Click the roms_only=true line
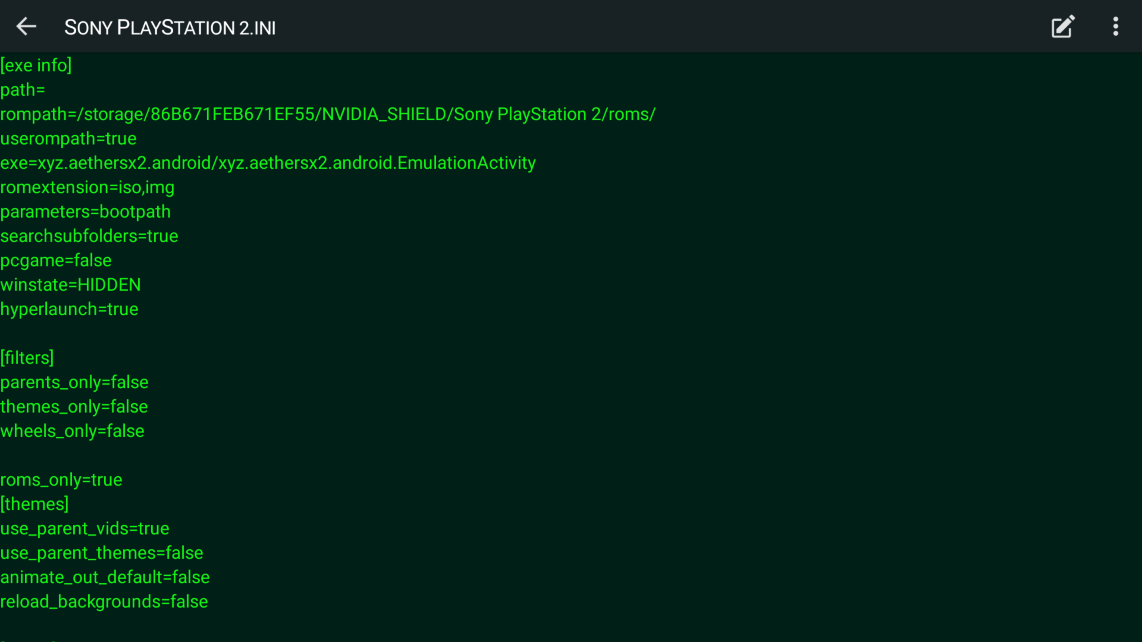This screenshot has width=1142, height=642. pos(61,480)
